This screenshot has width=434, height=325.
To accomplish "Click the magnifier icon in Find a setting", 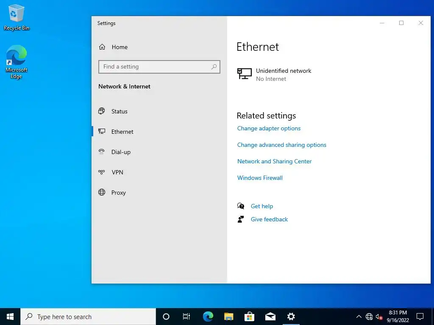I will click(x=214, y=66).
